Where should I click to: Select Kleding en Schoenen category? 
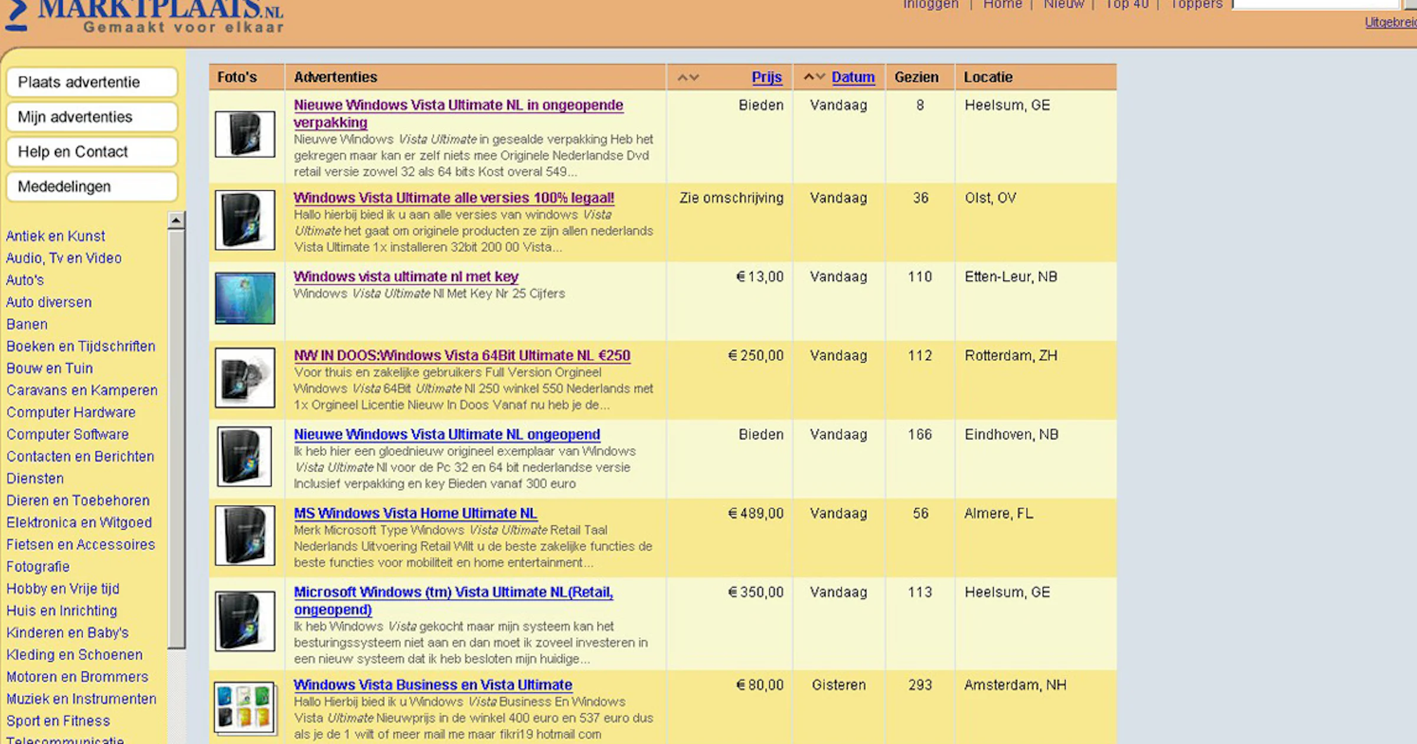point(74,655)
